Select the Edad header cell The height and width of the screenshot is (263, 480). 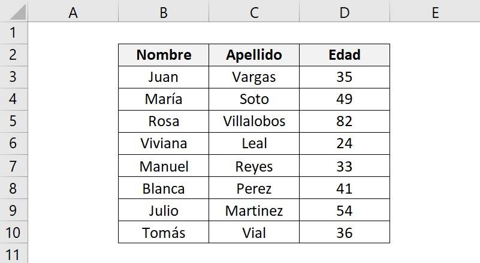point(345,55)
